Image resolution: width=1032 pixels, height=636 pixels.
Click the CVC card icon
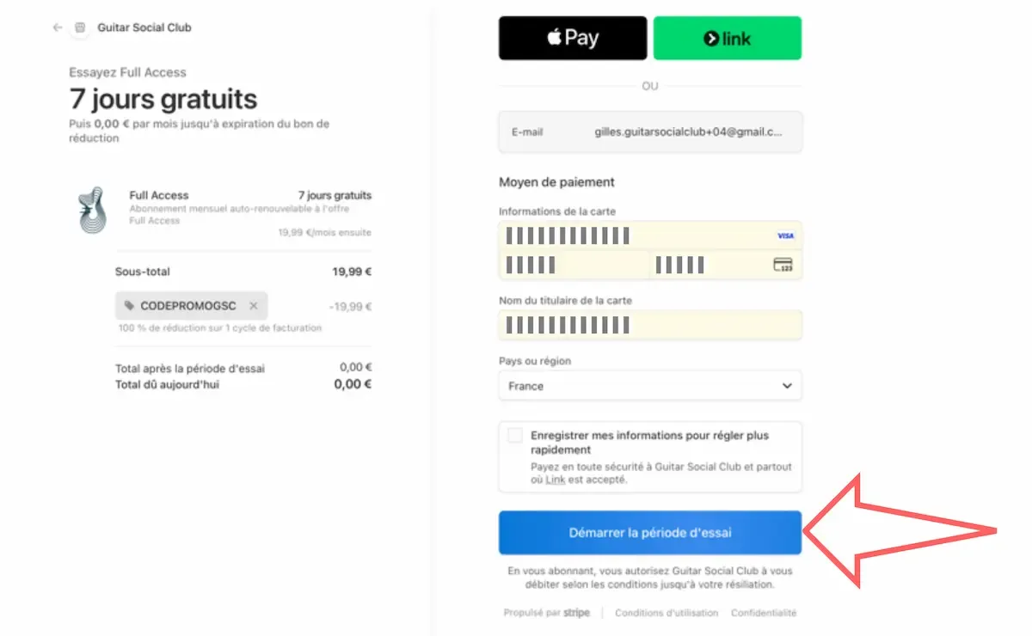[x=783, y=265]
